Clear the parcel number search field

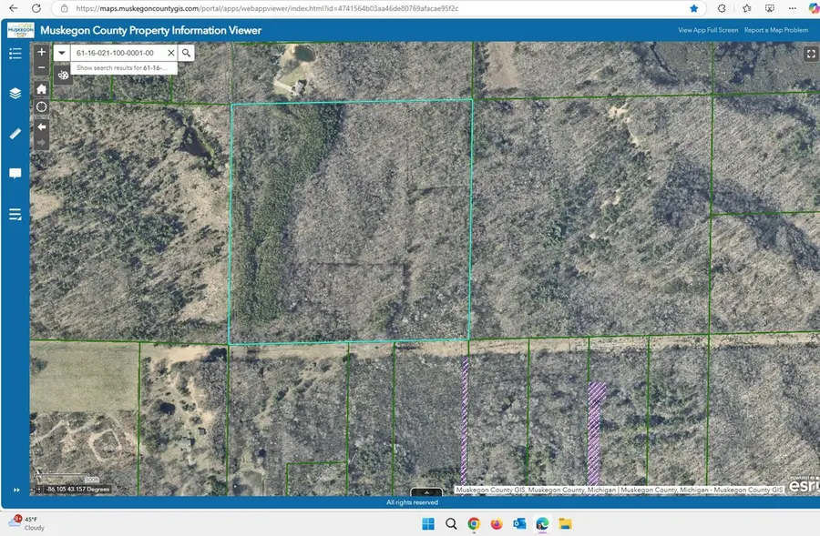coord(170,53)
